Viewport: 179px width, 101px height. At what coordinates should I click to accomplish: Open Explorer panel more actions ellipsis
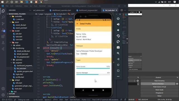tap(30, 10)
